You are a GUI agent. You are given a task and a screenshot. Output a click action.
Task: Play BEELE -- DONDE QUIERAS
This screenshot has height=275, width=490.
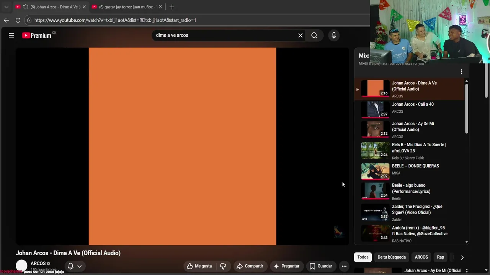(415, 166)
